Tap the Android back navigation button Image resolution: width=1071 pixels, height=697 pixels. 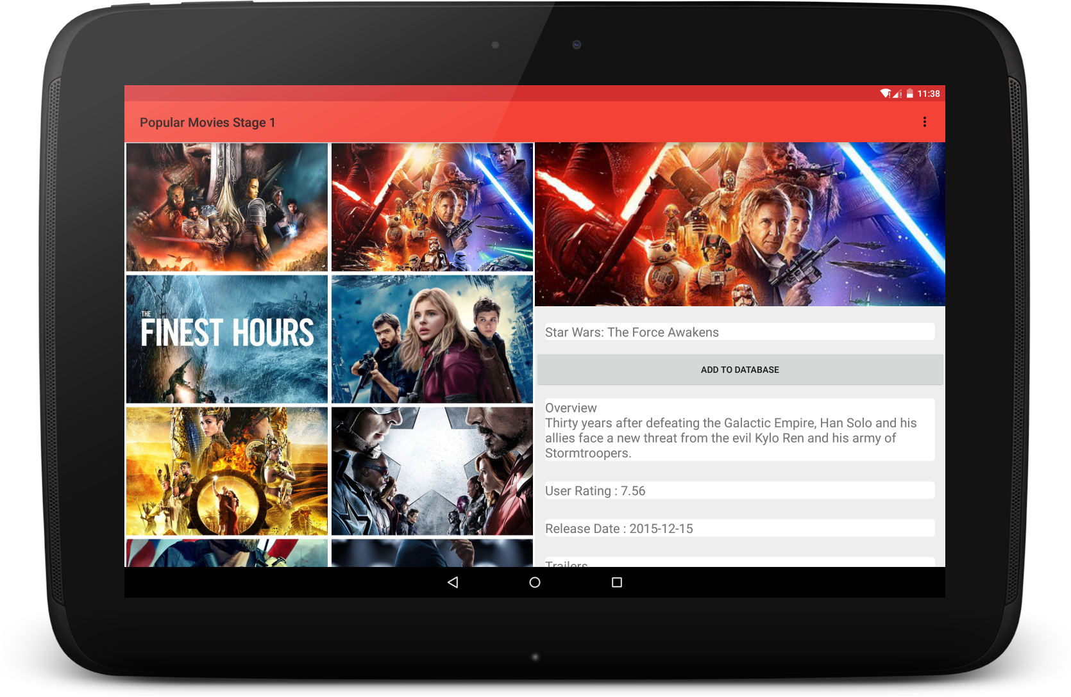[453, 582]
